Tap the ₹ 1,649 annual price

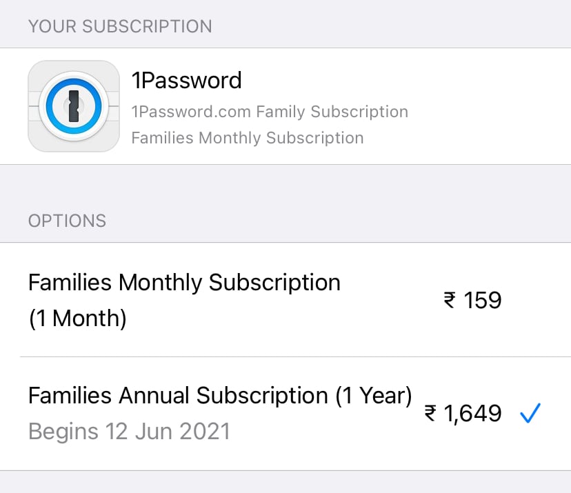click(463, 413)
